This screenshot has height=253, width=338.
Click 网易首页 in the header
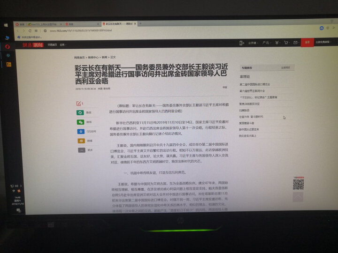[x=53, y=45]
